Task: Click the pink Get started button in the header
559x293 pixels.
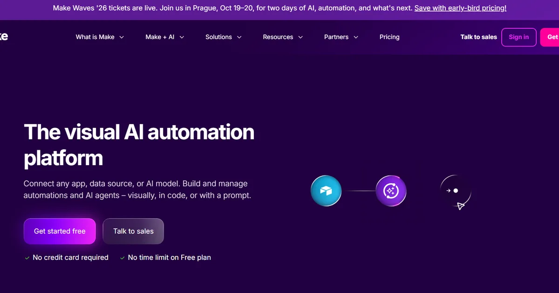Action: [550, 37]
